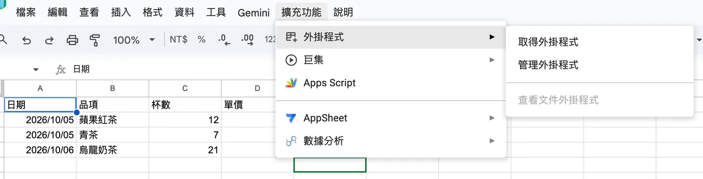Open the 資料 menu
The width and height of the screenshot is (703, 179).
(x=185, y=12)
